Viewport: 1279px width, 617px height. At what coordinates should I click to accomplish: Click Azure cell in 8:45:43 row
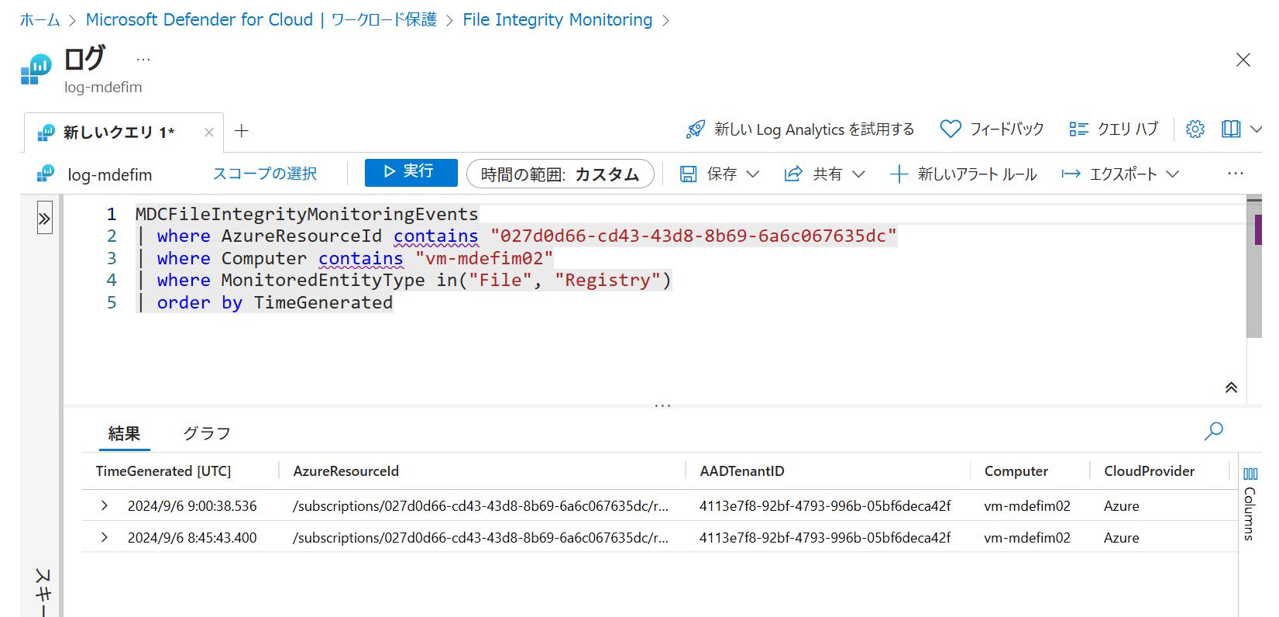pyautogui.click(x=1121, y=537)
